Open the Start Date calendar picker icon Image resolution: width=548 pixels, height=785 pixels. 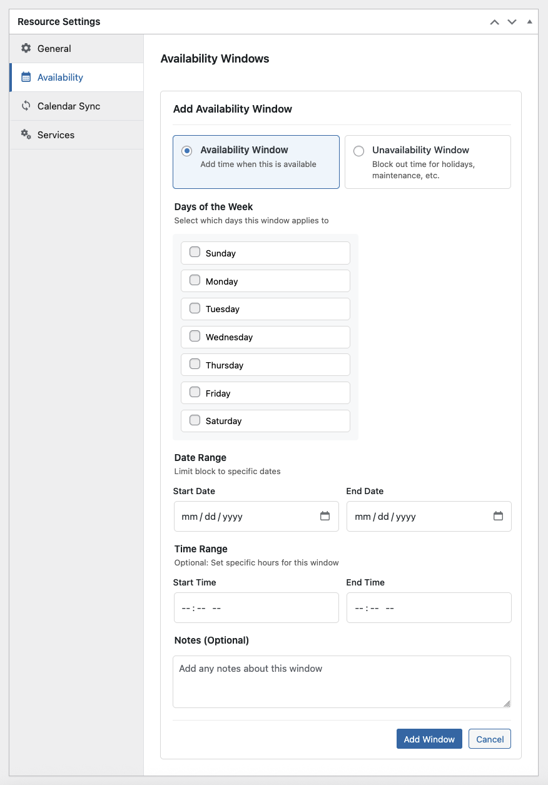(x=325, y=516)
